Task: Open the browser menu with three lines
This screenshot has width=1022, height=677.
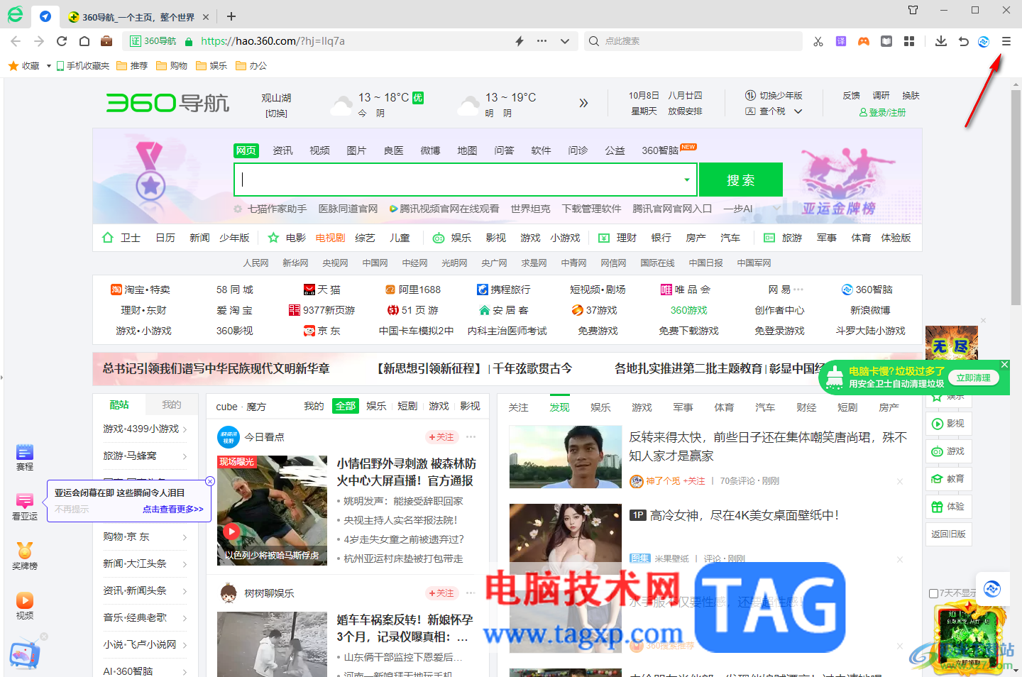Action: point(1006,40)
